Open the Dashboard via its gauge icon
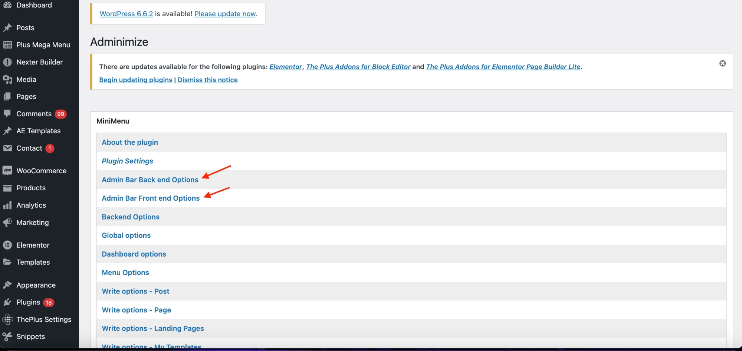The width and height of the screenshot is (742, 351). 8,5
